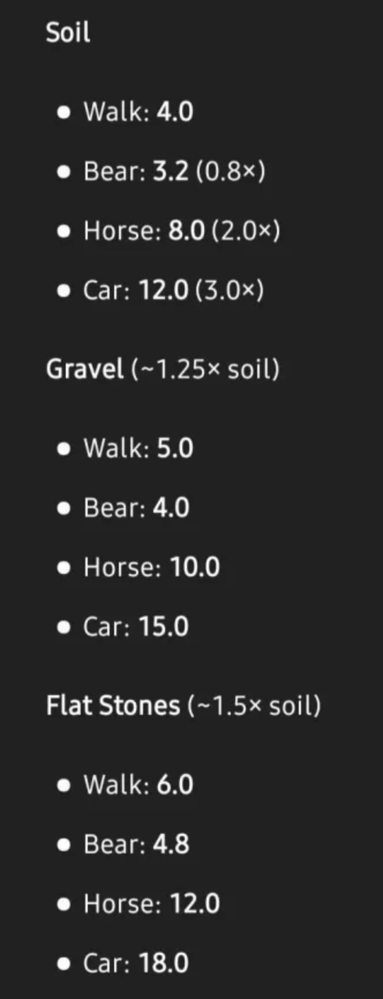This screenshot has width=383, height=999.
Task: Select the Flat Stones Walk 6.0 line
Action: coord(138,785)
